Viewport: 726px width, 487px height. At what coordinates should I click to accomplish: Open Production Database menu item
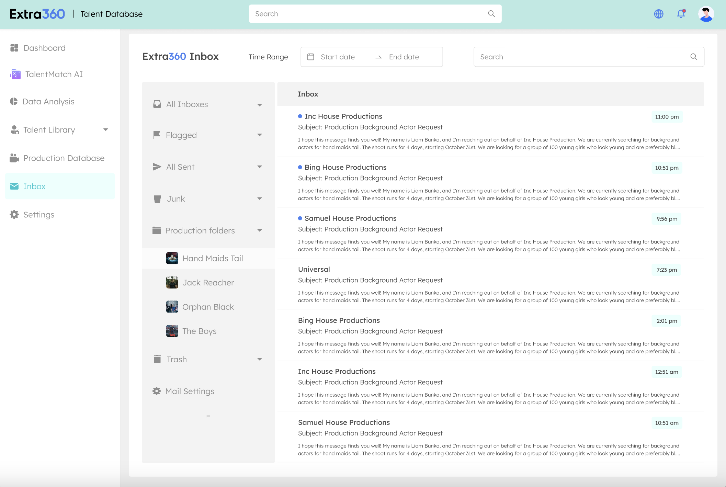[64, 158]
